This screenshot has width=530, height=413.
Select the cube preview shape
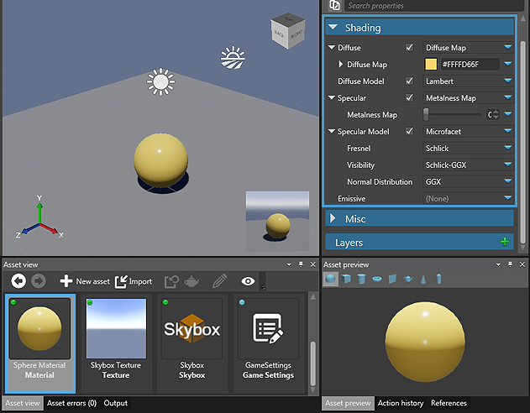[x=347, y=279]
